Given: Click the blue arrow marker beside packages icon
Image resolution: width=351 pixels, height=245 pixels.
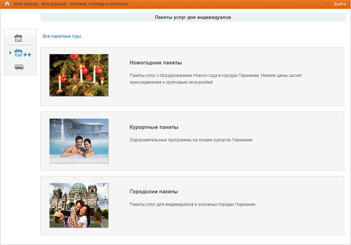Looking at the screenshot, I should pos(10,53).
